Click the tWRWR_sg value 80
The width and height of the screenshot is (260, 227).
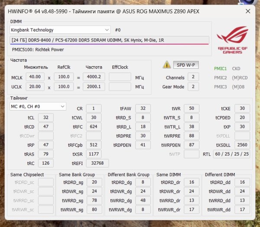(94, 209)
